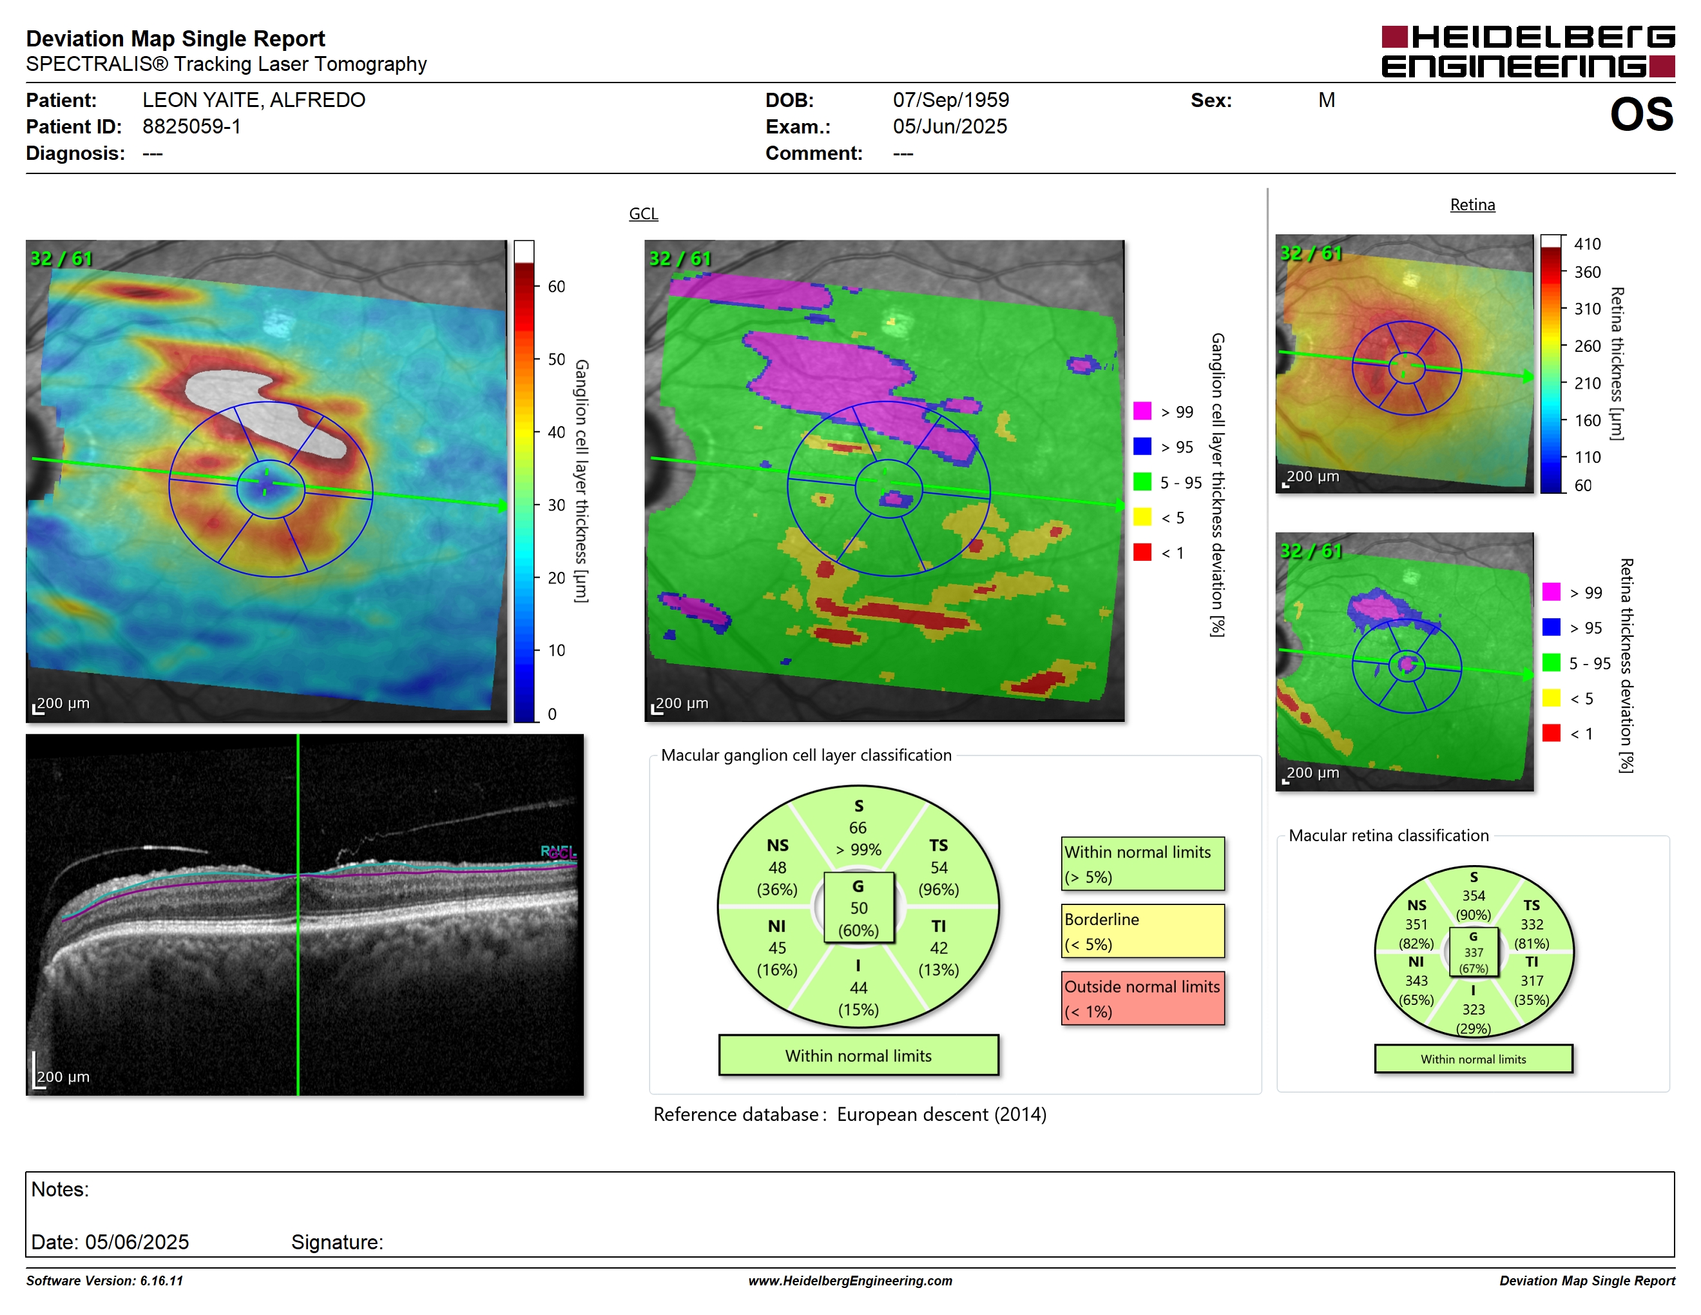Click the GCL 'Within normal limits' result box

(x=858, y=1056)
